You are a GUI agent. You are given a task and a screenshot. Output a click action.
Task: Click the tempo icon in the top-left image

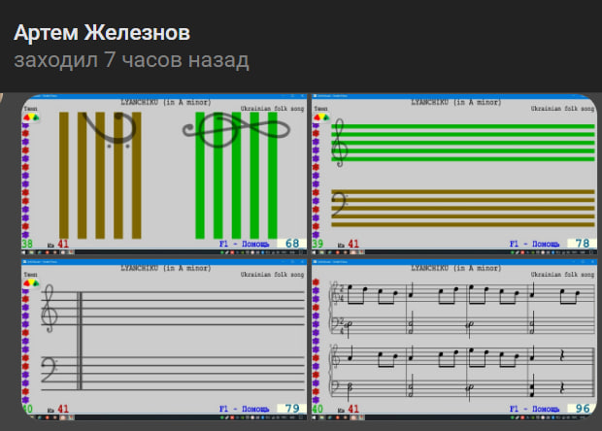coord(30,116)
